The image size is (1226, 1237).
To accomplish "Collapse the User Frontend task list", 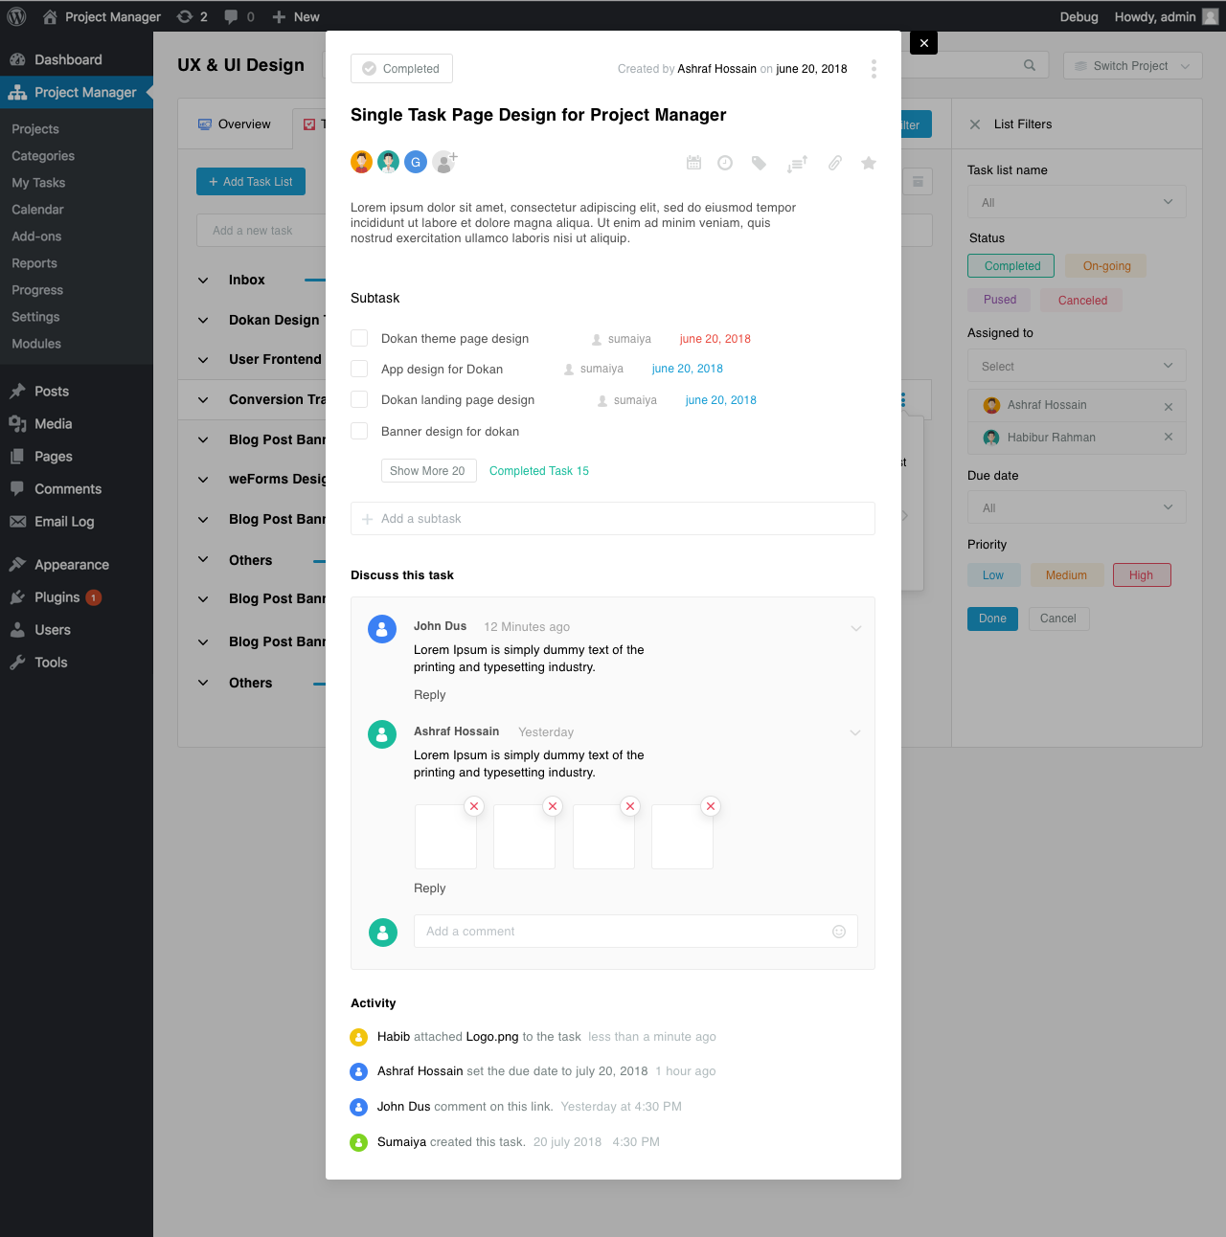I will pyautogui.click(x=203, y=360).
